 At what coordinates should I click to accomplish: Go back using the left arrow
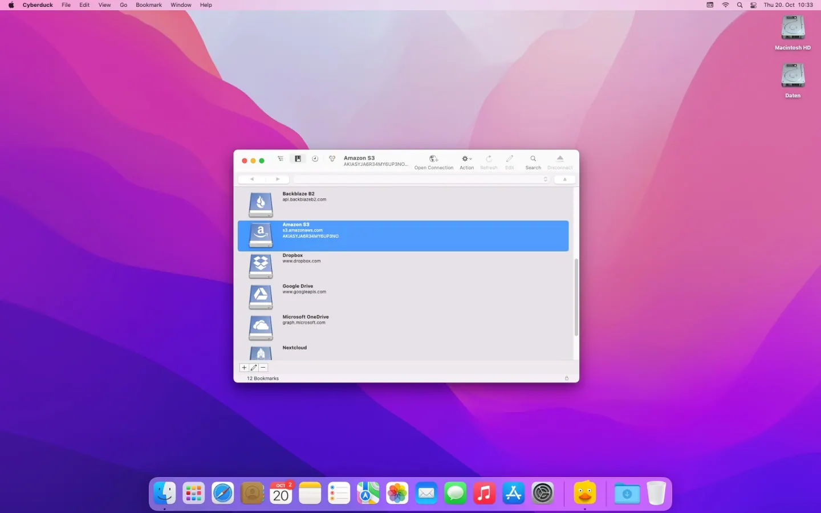[x=251, y=180]
